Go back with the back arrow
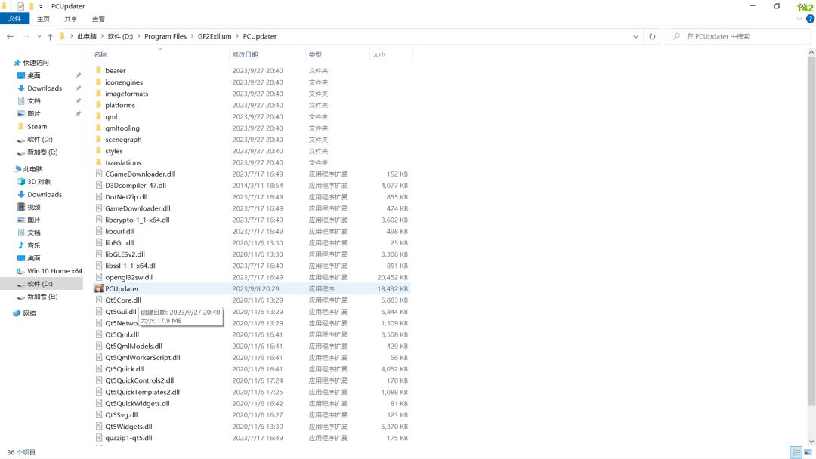This screenshot has width=816, height=459. click(x=10, y=36)
